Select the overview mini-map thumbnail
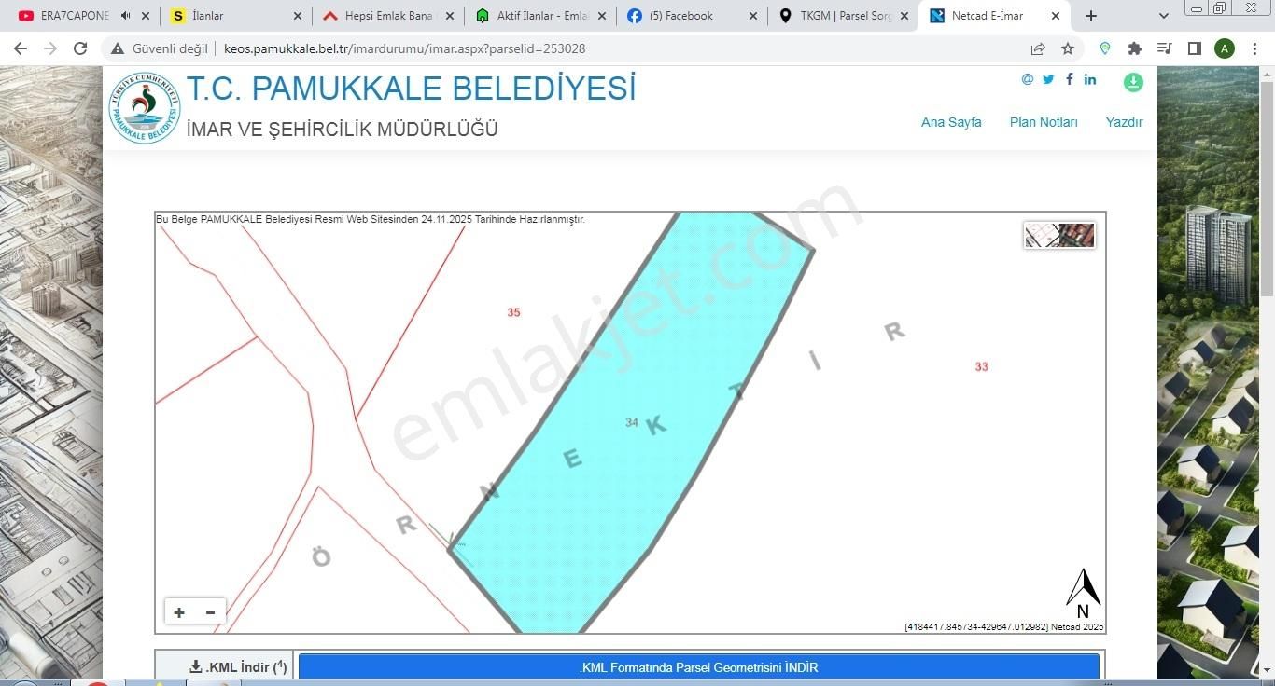1275x686 pixels. coord(1059,235)
